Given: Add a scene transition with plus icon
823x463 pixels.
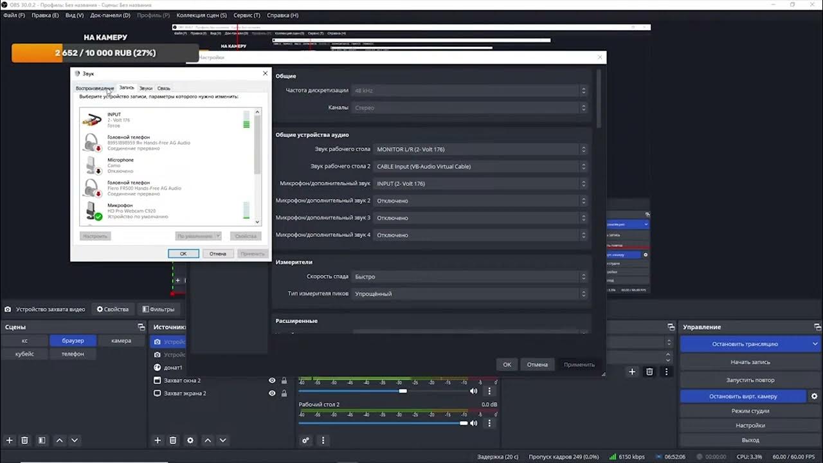Looking at the screenshot, I should [x=632, y=372].
